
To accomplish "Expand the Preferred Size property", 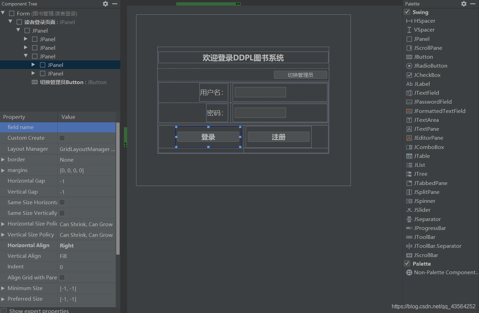I will coord(3,299).
